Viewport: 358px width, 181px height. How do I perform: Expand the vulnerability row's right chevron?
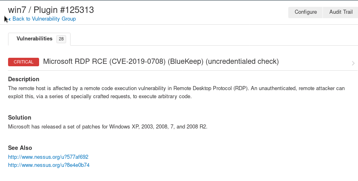(353, 63)
